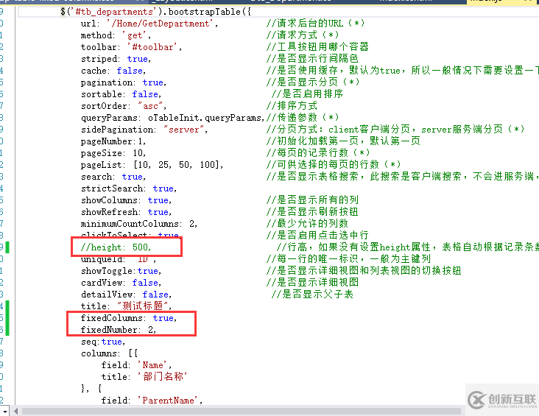Click the 'ParentName' field value
Viewport: 539px width, 416px height.
coord(168,401)
